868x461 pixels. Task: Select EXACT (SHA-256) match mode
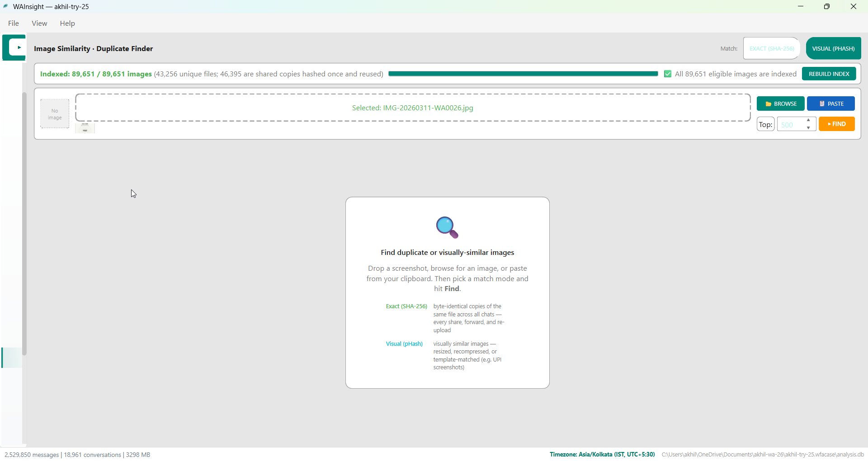[x=772, y=48]
